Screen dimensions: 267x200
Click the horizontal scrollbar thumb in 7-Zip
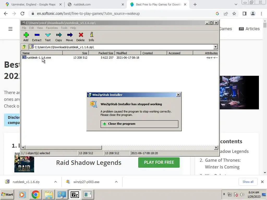(64, 147)
